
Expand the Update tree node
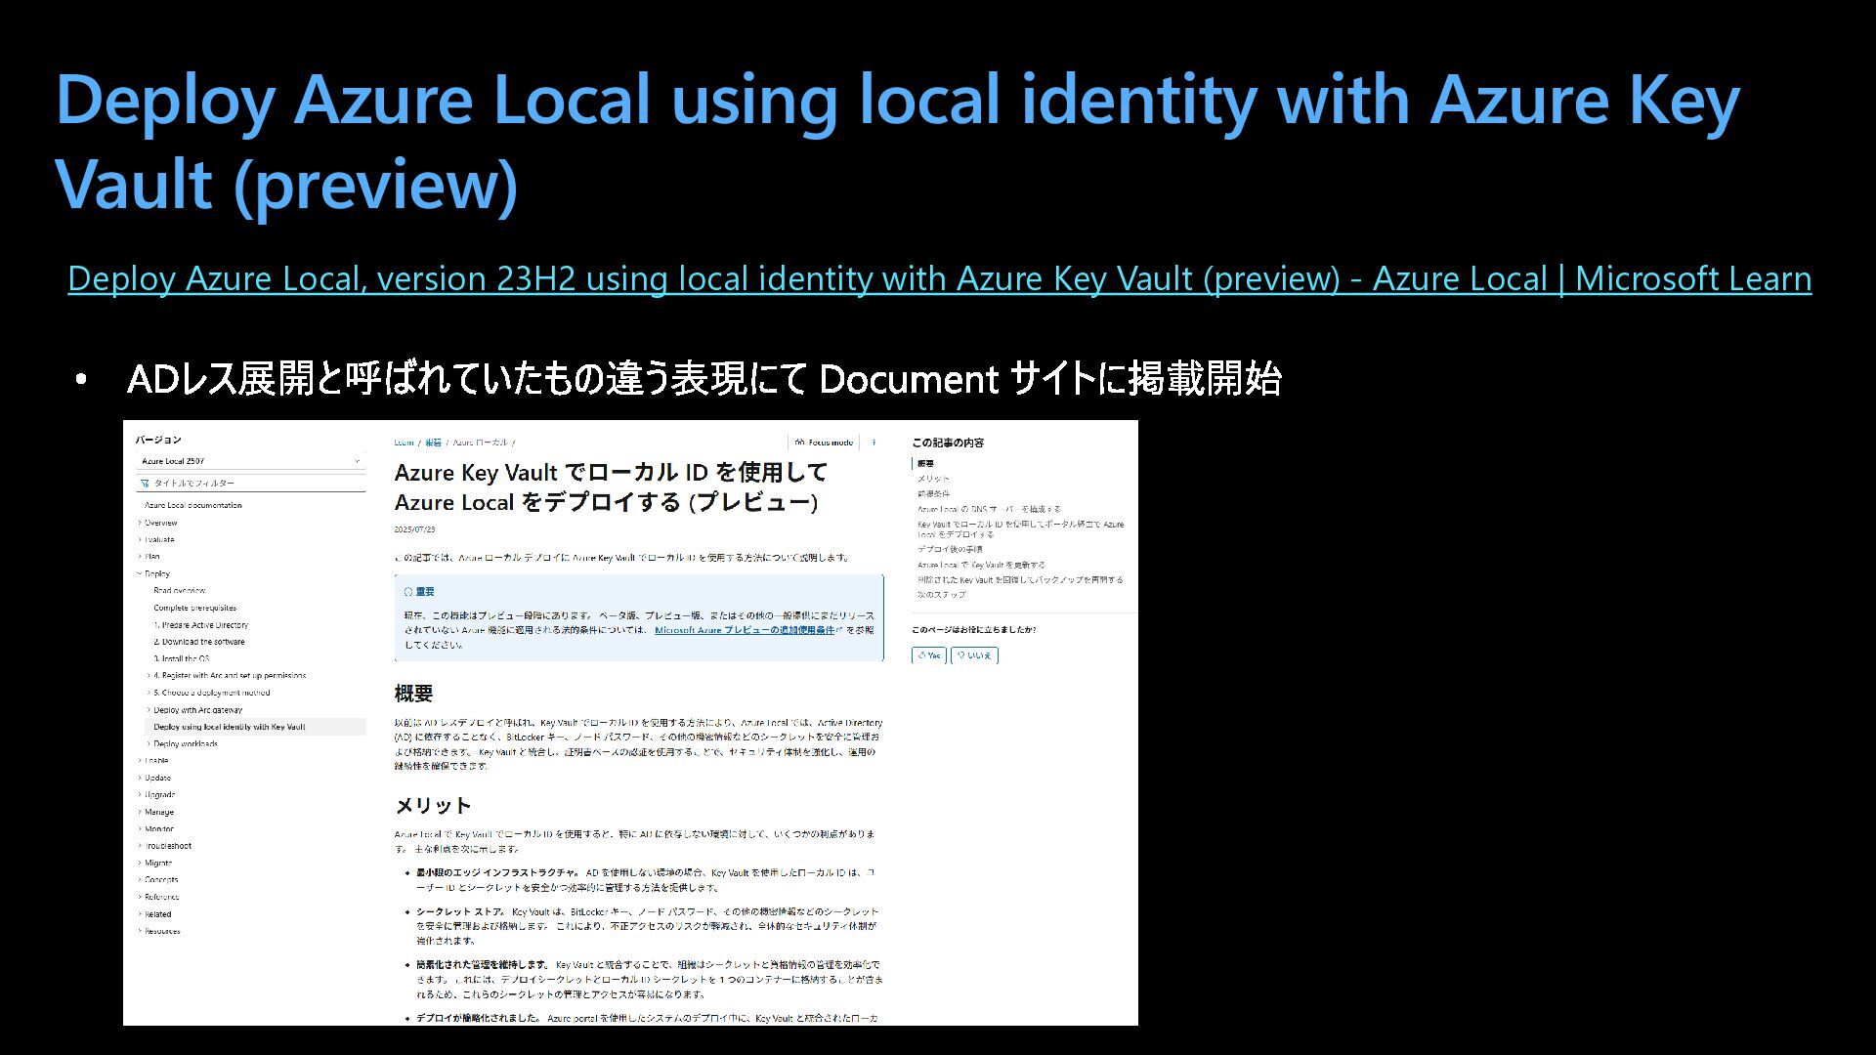pos(154,778)
